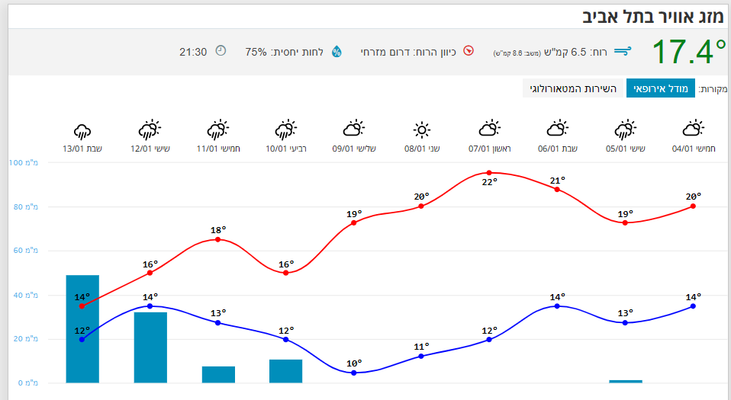Viewport: 731px width, 400px height.
Task: Click the weather icon for 05/01
Action: coord(626,130)
